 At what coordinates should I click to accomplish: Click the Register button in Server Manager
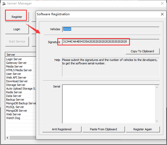click(x=17, y=17)
